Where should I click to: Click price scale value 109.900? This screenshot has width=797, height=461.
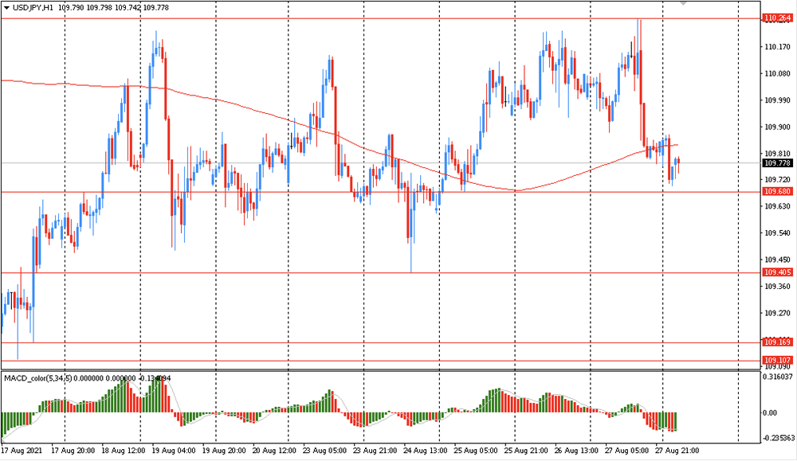(x=778, y=127)
